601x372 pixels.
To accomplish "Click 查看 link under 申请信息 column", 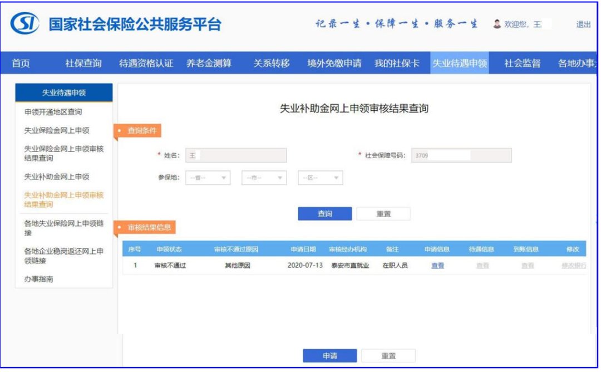I will (437, 266).
